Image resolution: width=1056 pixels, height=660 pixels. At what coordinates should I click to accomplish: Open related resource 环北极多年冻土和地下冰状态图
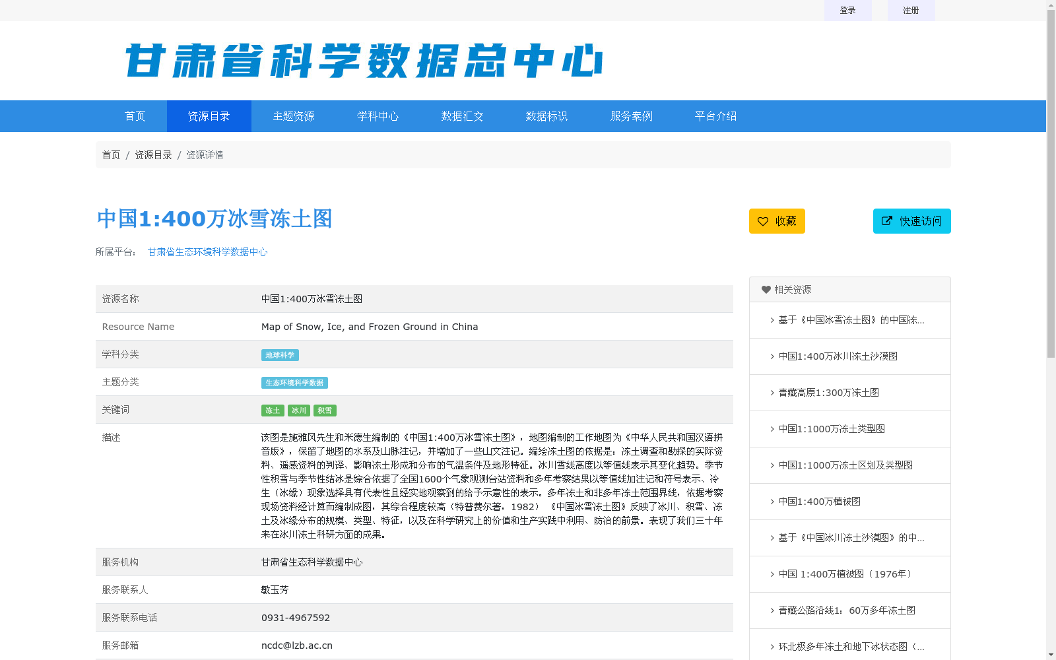850,646
